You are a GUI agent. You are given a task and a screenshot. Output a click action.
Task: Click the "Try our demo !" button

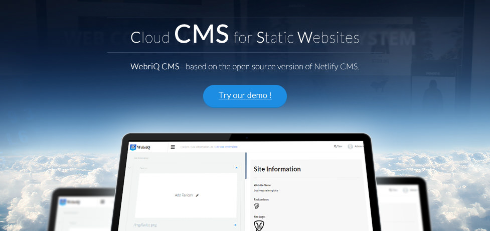[245, 96]
